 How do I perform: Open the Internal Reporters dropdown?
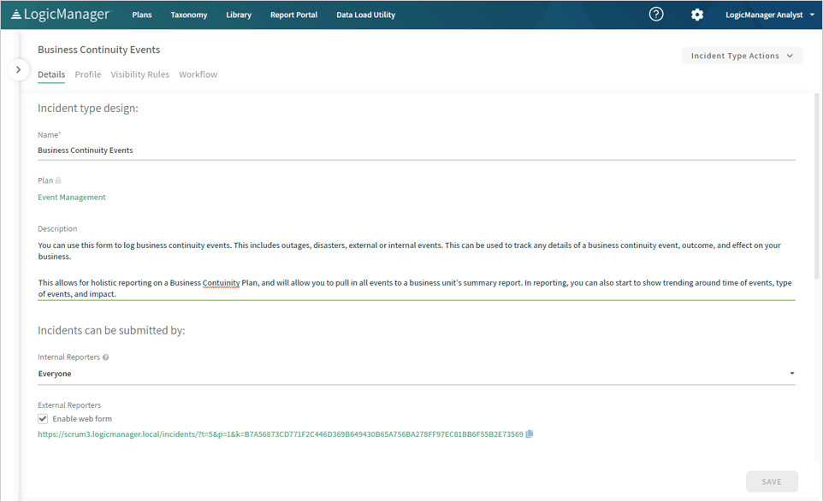pyautogui.click(x=417, y=374)
